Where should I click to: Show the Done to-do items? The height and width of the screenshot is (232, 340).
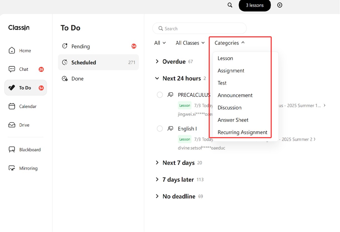click(x=77, y=79)
